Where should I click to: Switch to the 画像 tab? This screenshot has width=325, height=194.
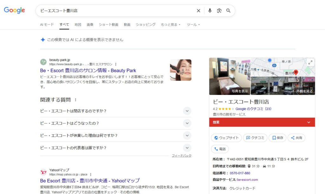tap(90, 24)
